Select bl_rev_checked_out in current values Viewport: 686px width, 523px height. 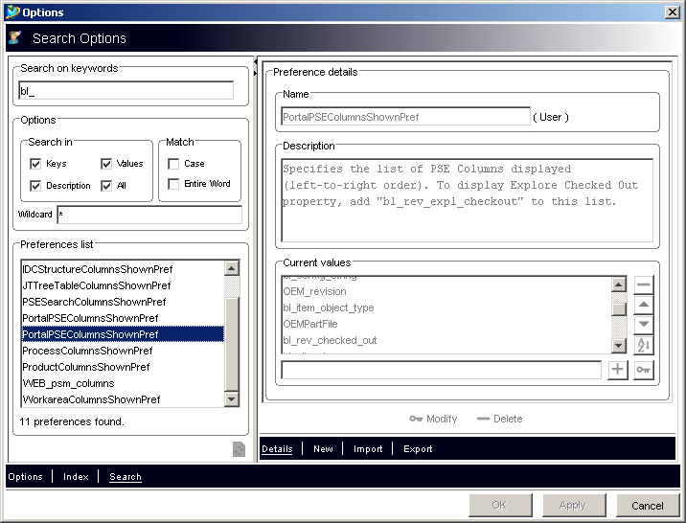446,340
